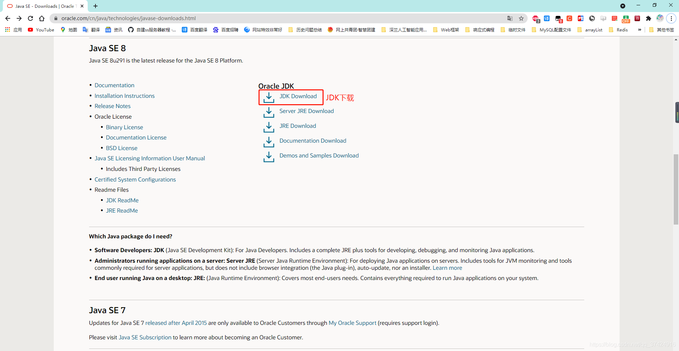View site security lock info

(x=56, y=18)
